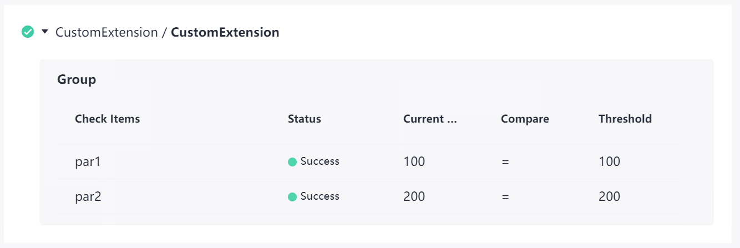Click the bold CustomExtension title
Viewport: 740px width, 248px height.
225,32
